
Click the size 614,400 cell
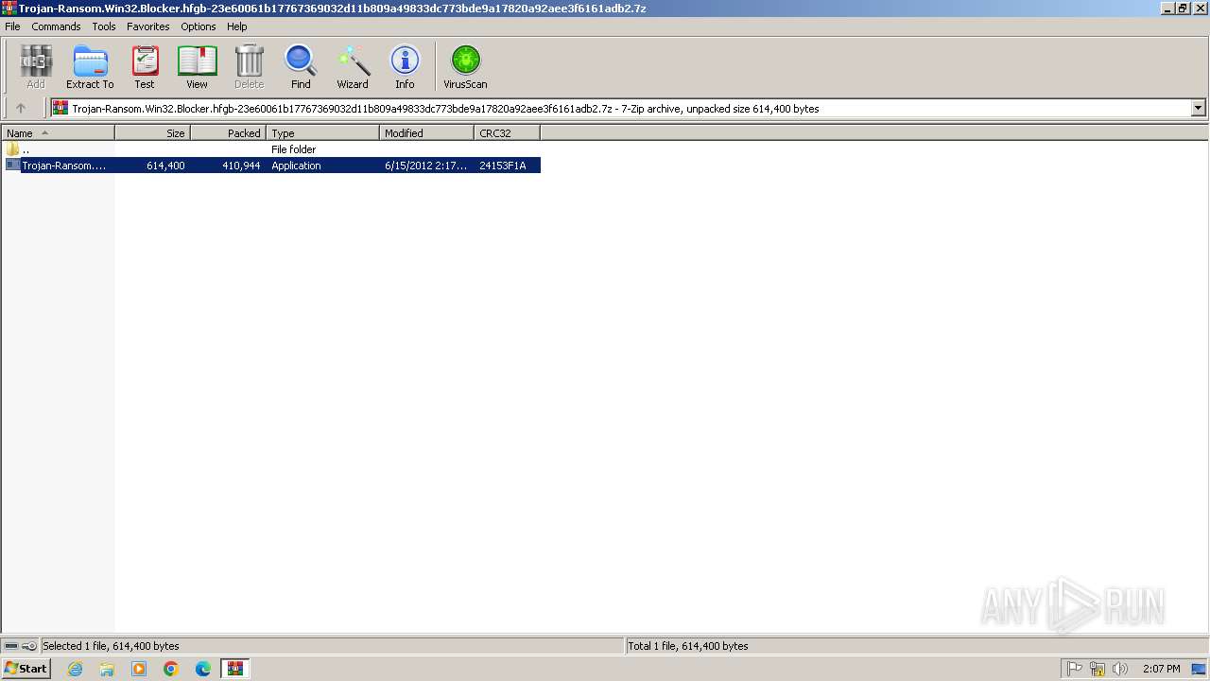pos(165,166)
